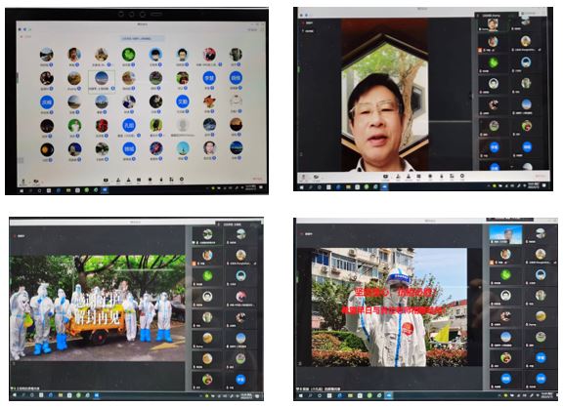Click the taskbar clock under the red-text volunteer window
The image size is (563, 407).
point(546,394)
